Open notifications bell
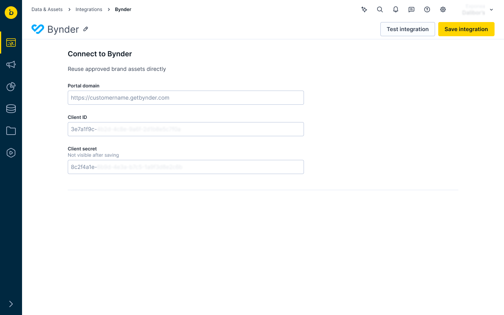The height and width of the screenshot is (315, 504). pyautogui.click(x=396, y=9)
